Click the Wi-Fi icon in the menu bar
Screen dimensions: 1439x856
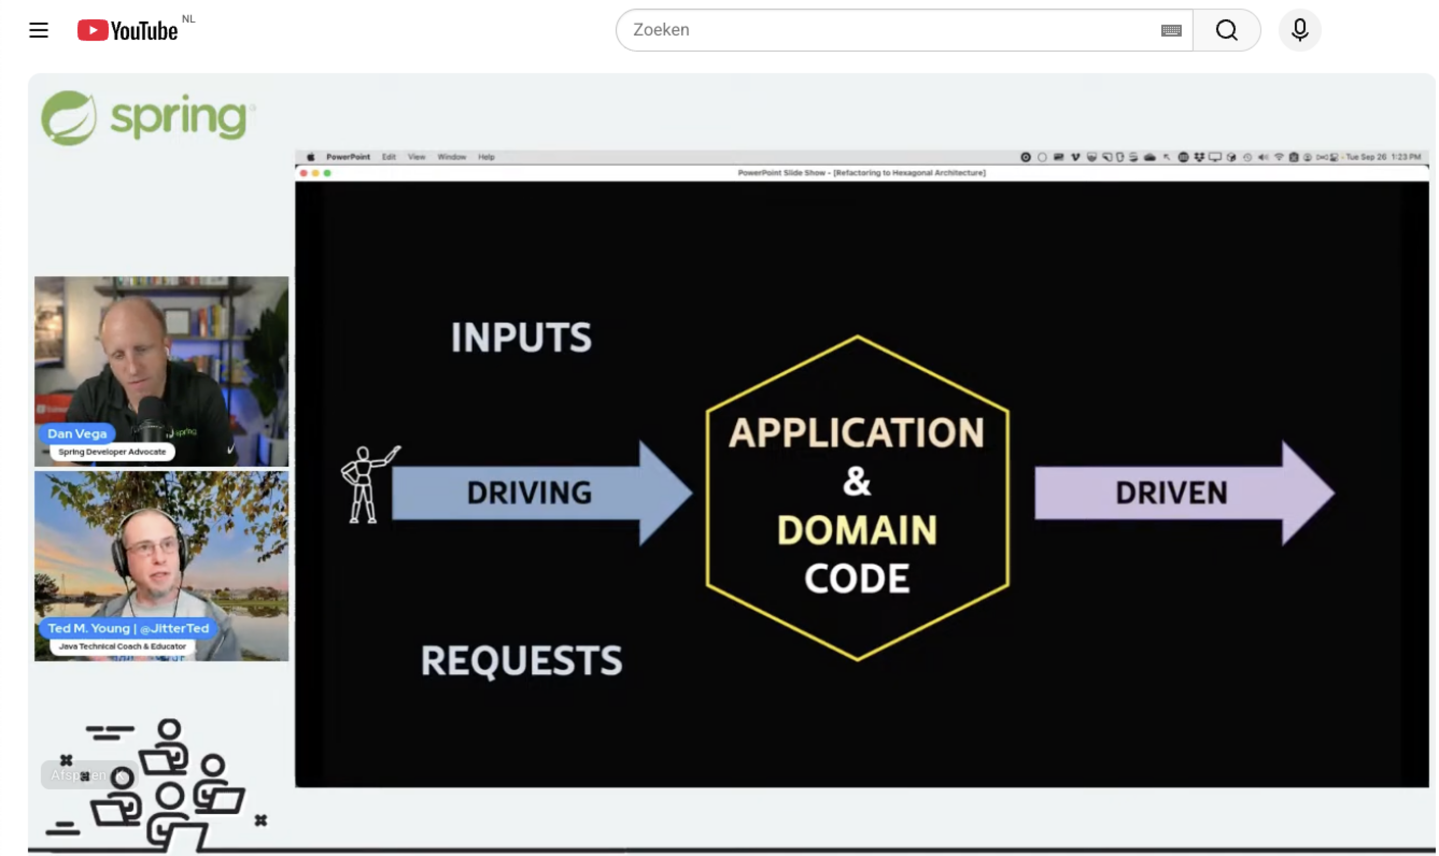coord(1279,156)
